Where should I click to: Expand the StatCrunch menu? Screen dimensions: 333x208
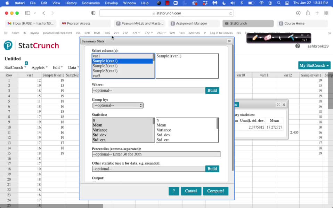tap(15, 67)
